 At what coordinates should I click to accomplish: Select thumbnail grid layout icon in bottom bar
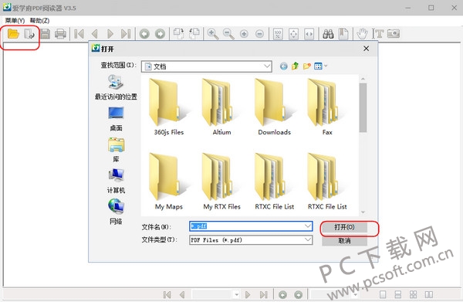pos(413,294)
